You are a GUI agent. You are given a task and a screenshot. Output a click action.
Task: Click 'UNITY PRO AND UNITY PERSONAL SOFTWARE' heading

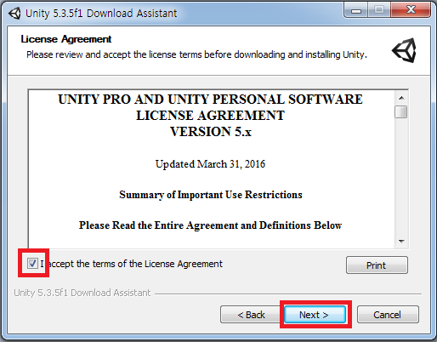click(210, 100)
